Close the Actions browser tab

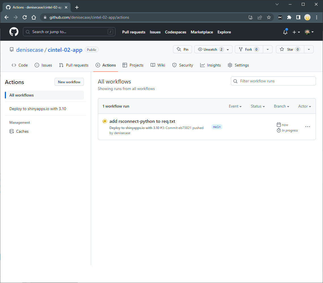click(x=66, y=7)
